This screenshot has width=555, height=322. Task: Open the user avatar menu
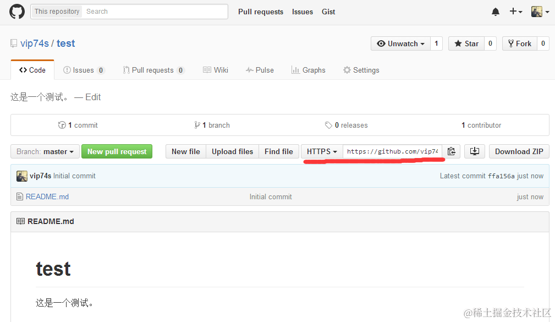[540, 12]
